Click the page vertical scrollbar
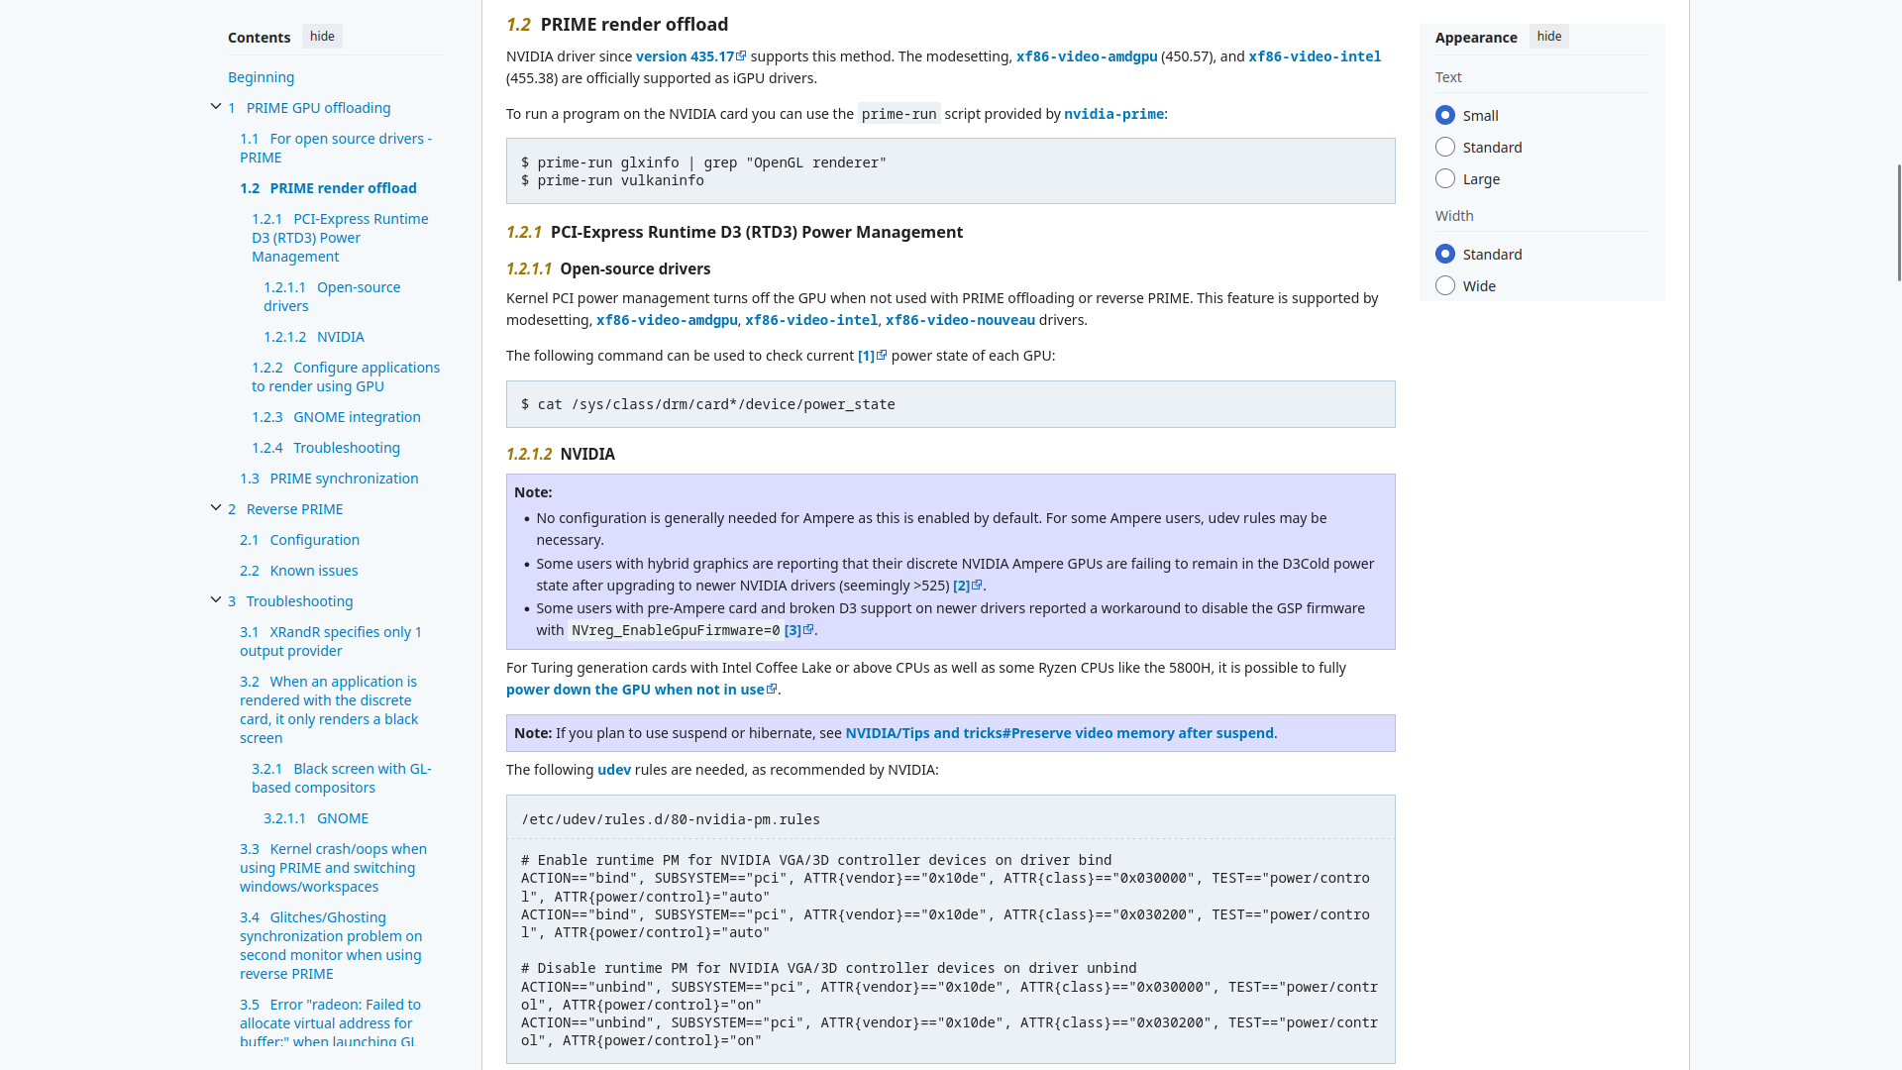Image resolution: width=1902 pixels, height=1070 pixels. coord(1898,223)
